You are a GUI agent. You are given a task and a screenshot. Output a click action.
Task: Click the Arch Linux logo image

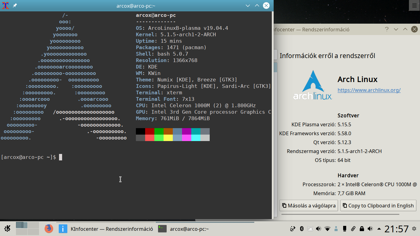[x=313, y=85]
